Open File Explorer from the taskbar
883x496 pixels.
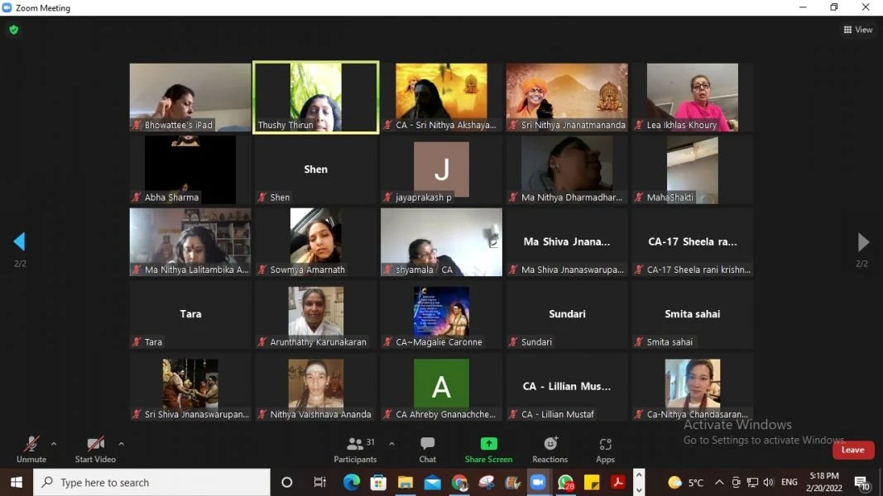click(406, 483)
